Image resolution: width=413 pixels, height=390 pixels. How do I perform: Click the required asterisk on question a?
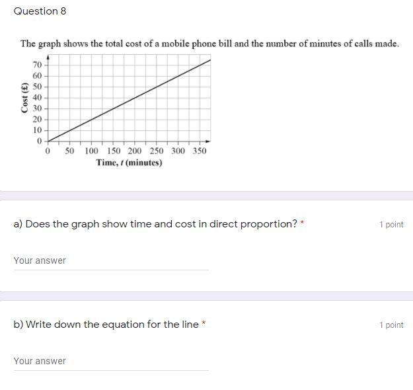[x=302, y=224]
